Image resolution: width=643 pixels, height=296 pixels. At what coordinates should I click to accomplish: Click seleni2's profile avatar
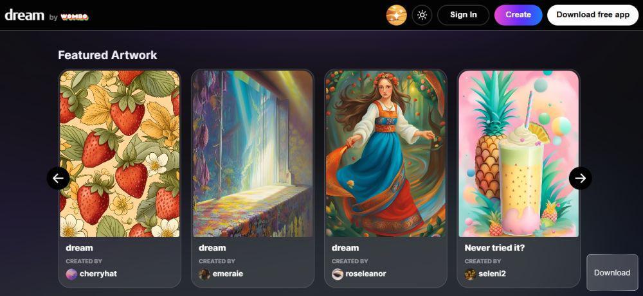click(x=471, y=274)
